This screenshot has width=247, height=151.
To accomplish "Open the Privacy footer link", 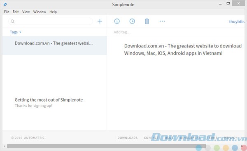I will (231, 138).
